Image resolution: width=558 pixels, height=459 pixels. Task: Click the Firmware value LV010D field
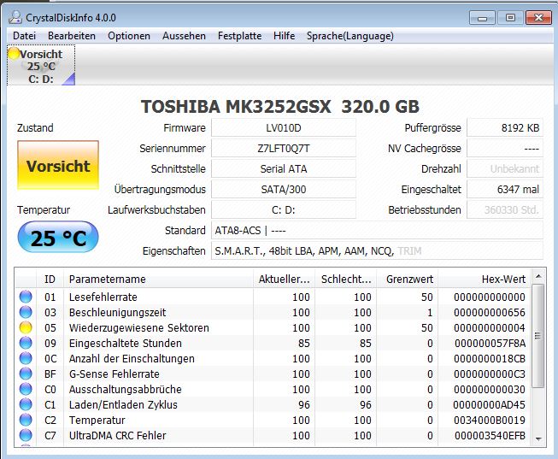coord(284,127)
